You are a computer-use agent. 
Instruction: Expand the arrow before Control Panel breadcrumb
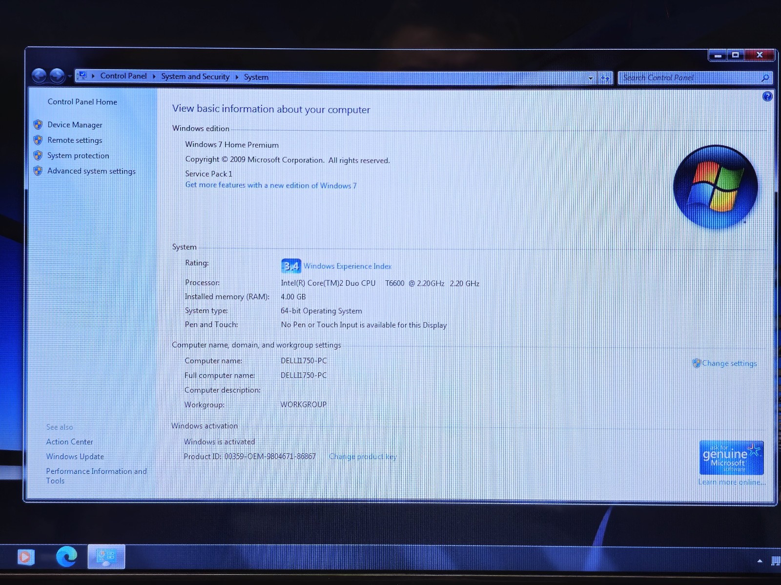(x=93, y=76)
